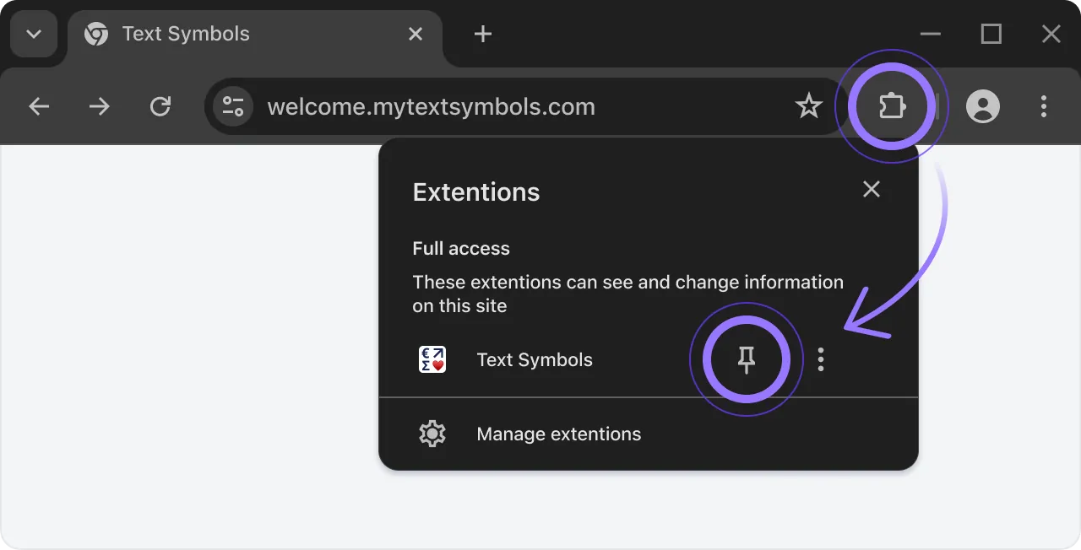The height and width of the screenshot is (550, 1081).
Task: Click the Text Symbols extension icon
Action: [x=432, y=359]
